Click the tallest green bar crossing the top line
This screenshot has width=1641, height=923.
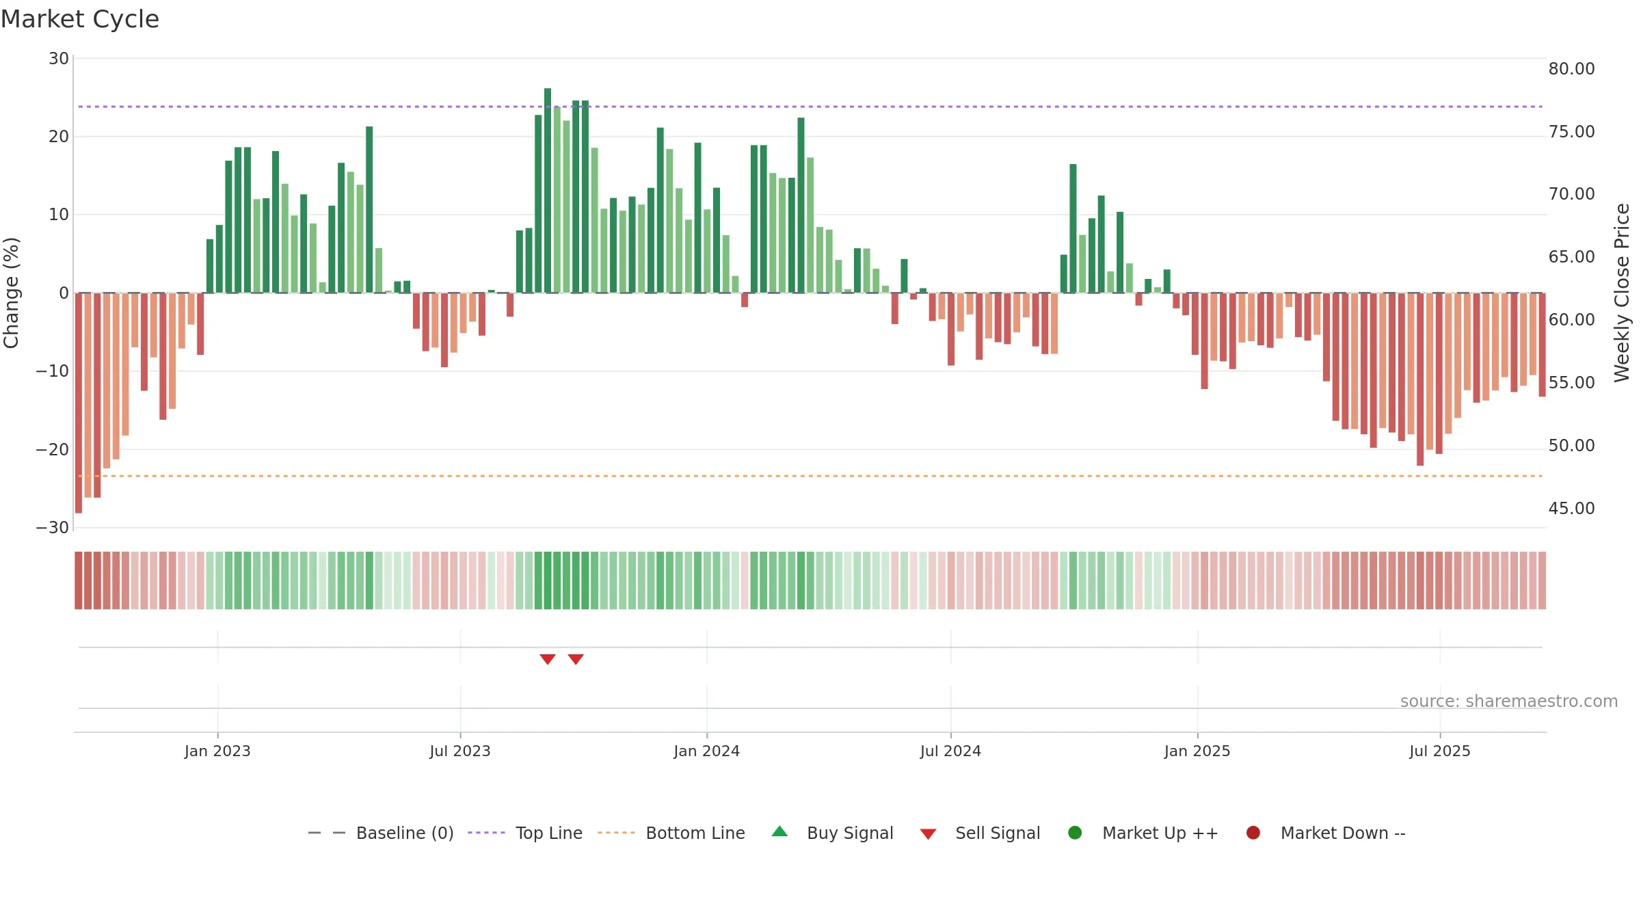click(x=548, y=191)
